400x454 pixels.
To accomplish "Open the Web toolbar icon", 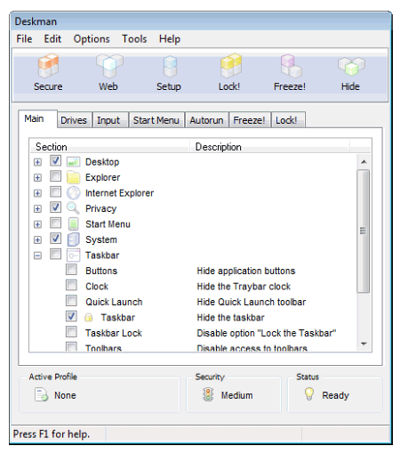I will coord(109,66).
